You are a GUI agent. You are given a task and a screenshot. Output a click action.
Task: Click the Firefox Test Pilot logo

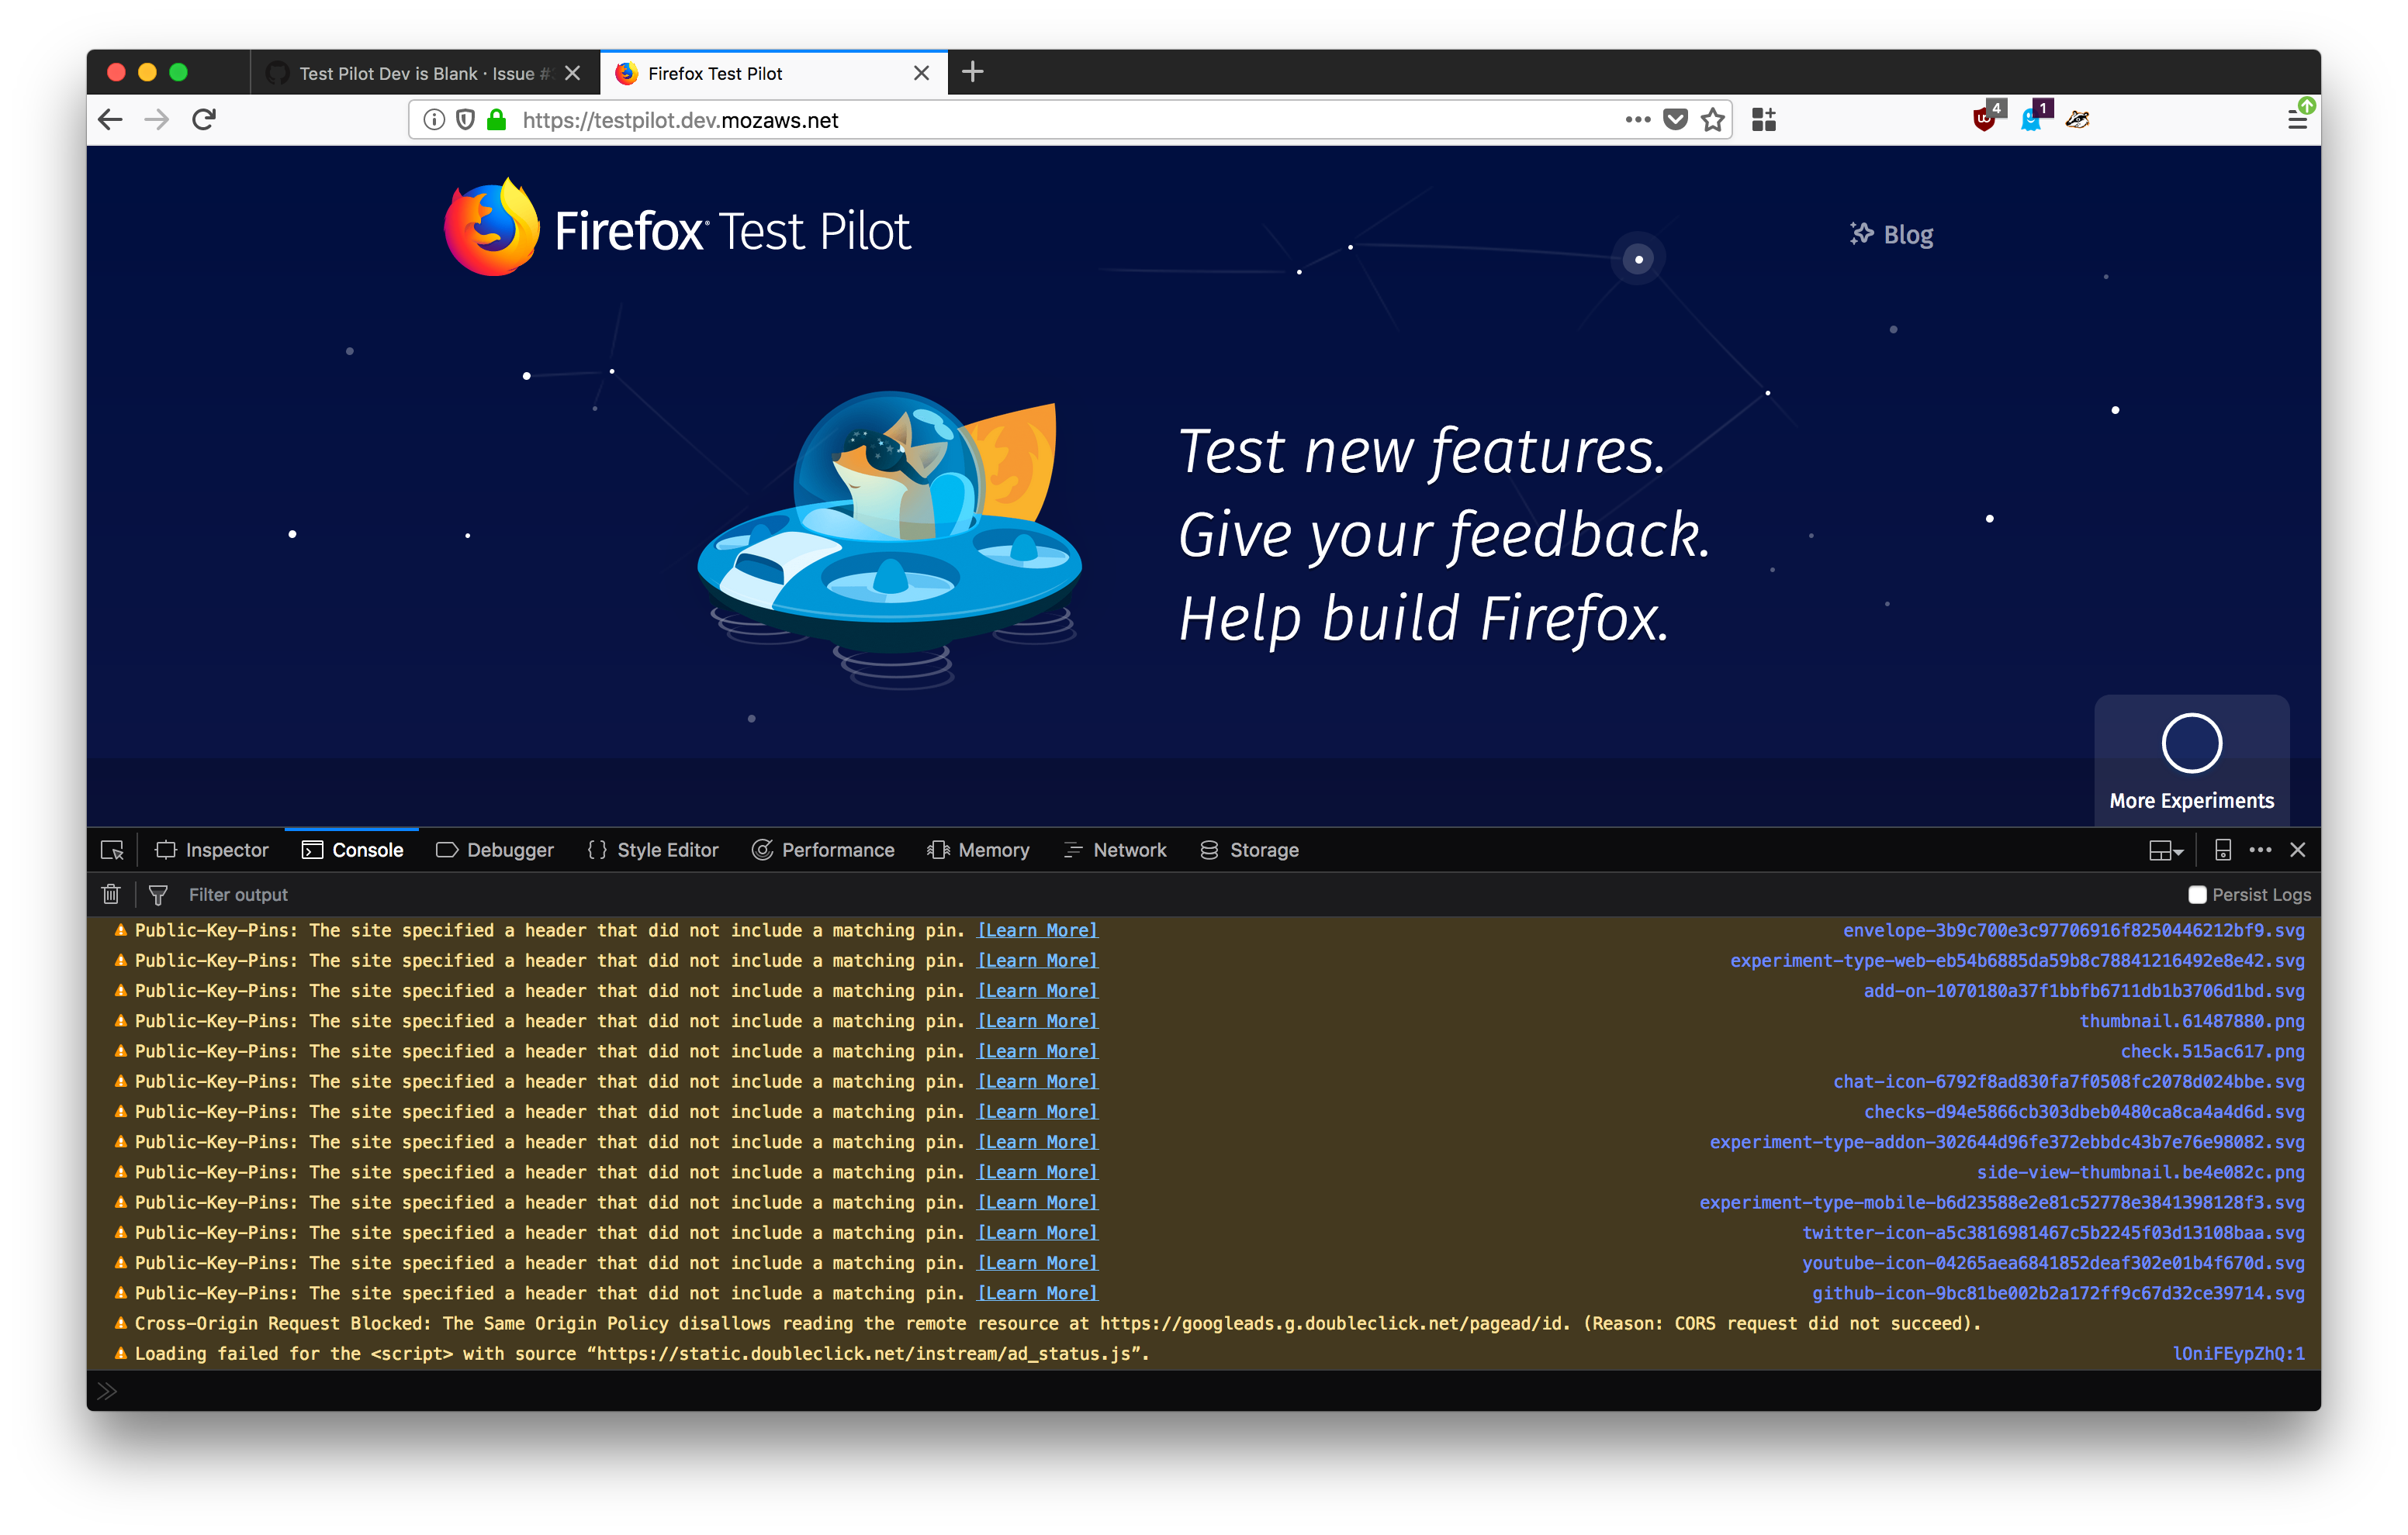[x=677, y=229]
